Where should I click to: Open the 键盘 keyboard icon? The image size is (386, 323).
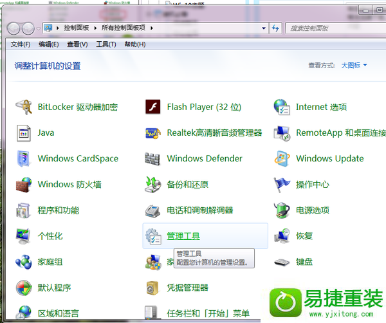[282, 262]
